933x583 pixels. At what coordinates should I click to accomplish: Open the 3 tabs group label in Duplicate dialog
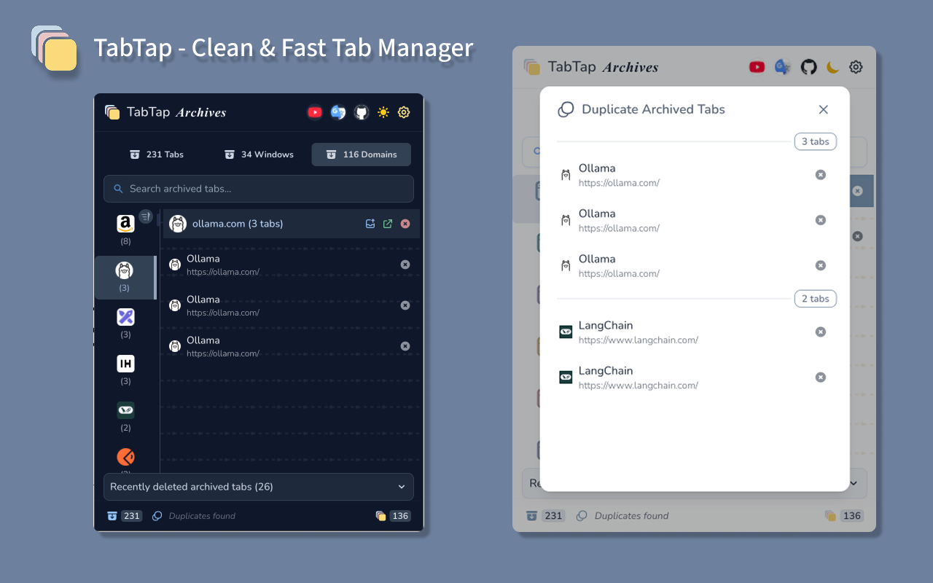pos(815,141)
